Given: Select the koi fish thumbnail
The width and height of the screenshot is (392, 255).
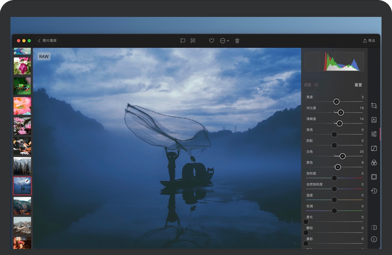Looking at the screenshot, I should (x=22, y=146).
